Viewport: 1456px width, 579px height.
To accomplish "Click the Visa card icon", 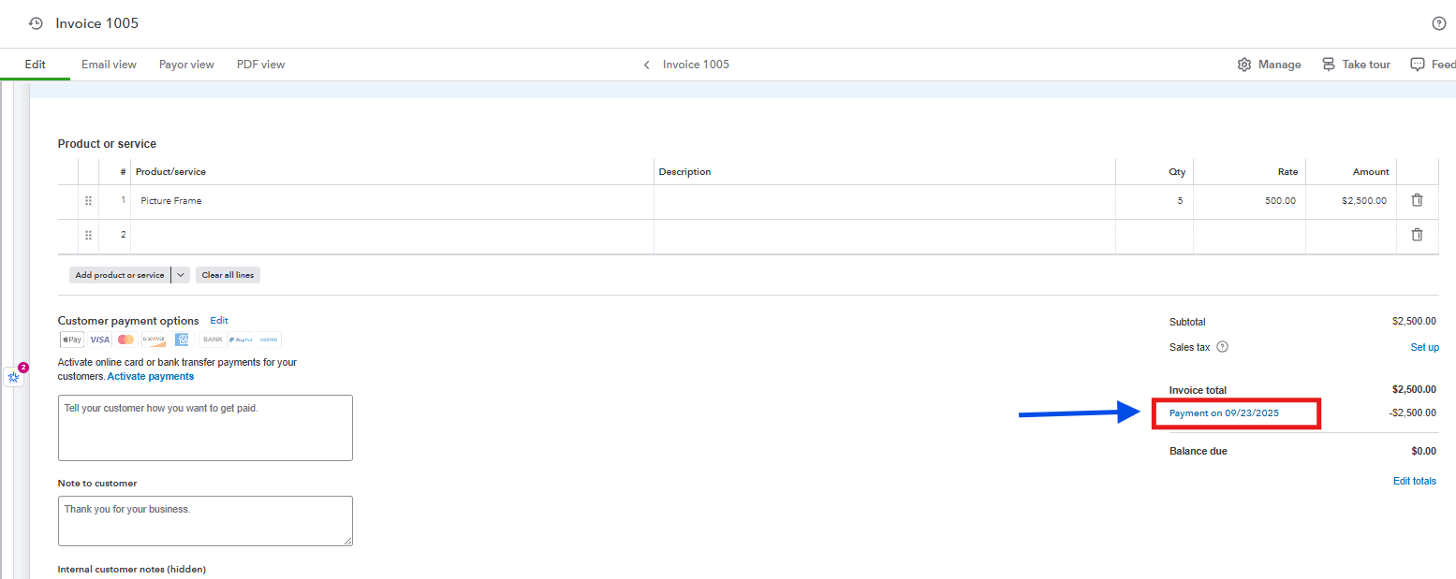I will 99,340.
